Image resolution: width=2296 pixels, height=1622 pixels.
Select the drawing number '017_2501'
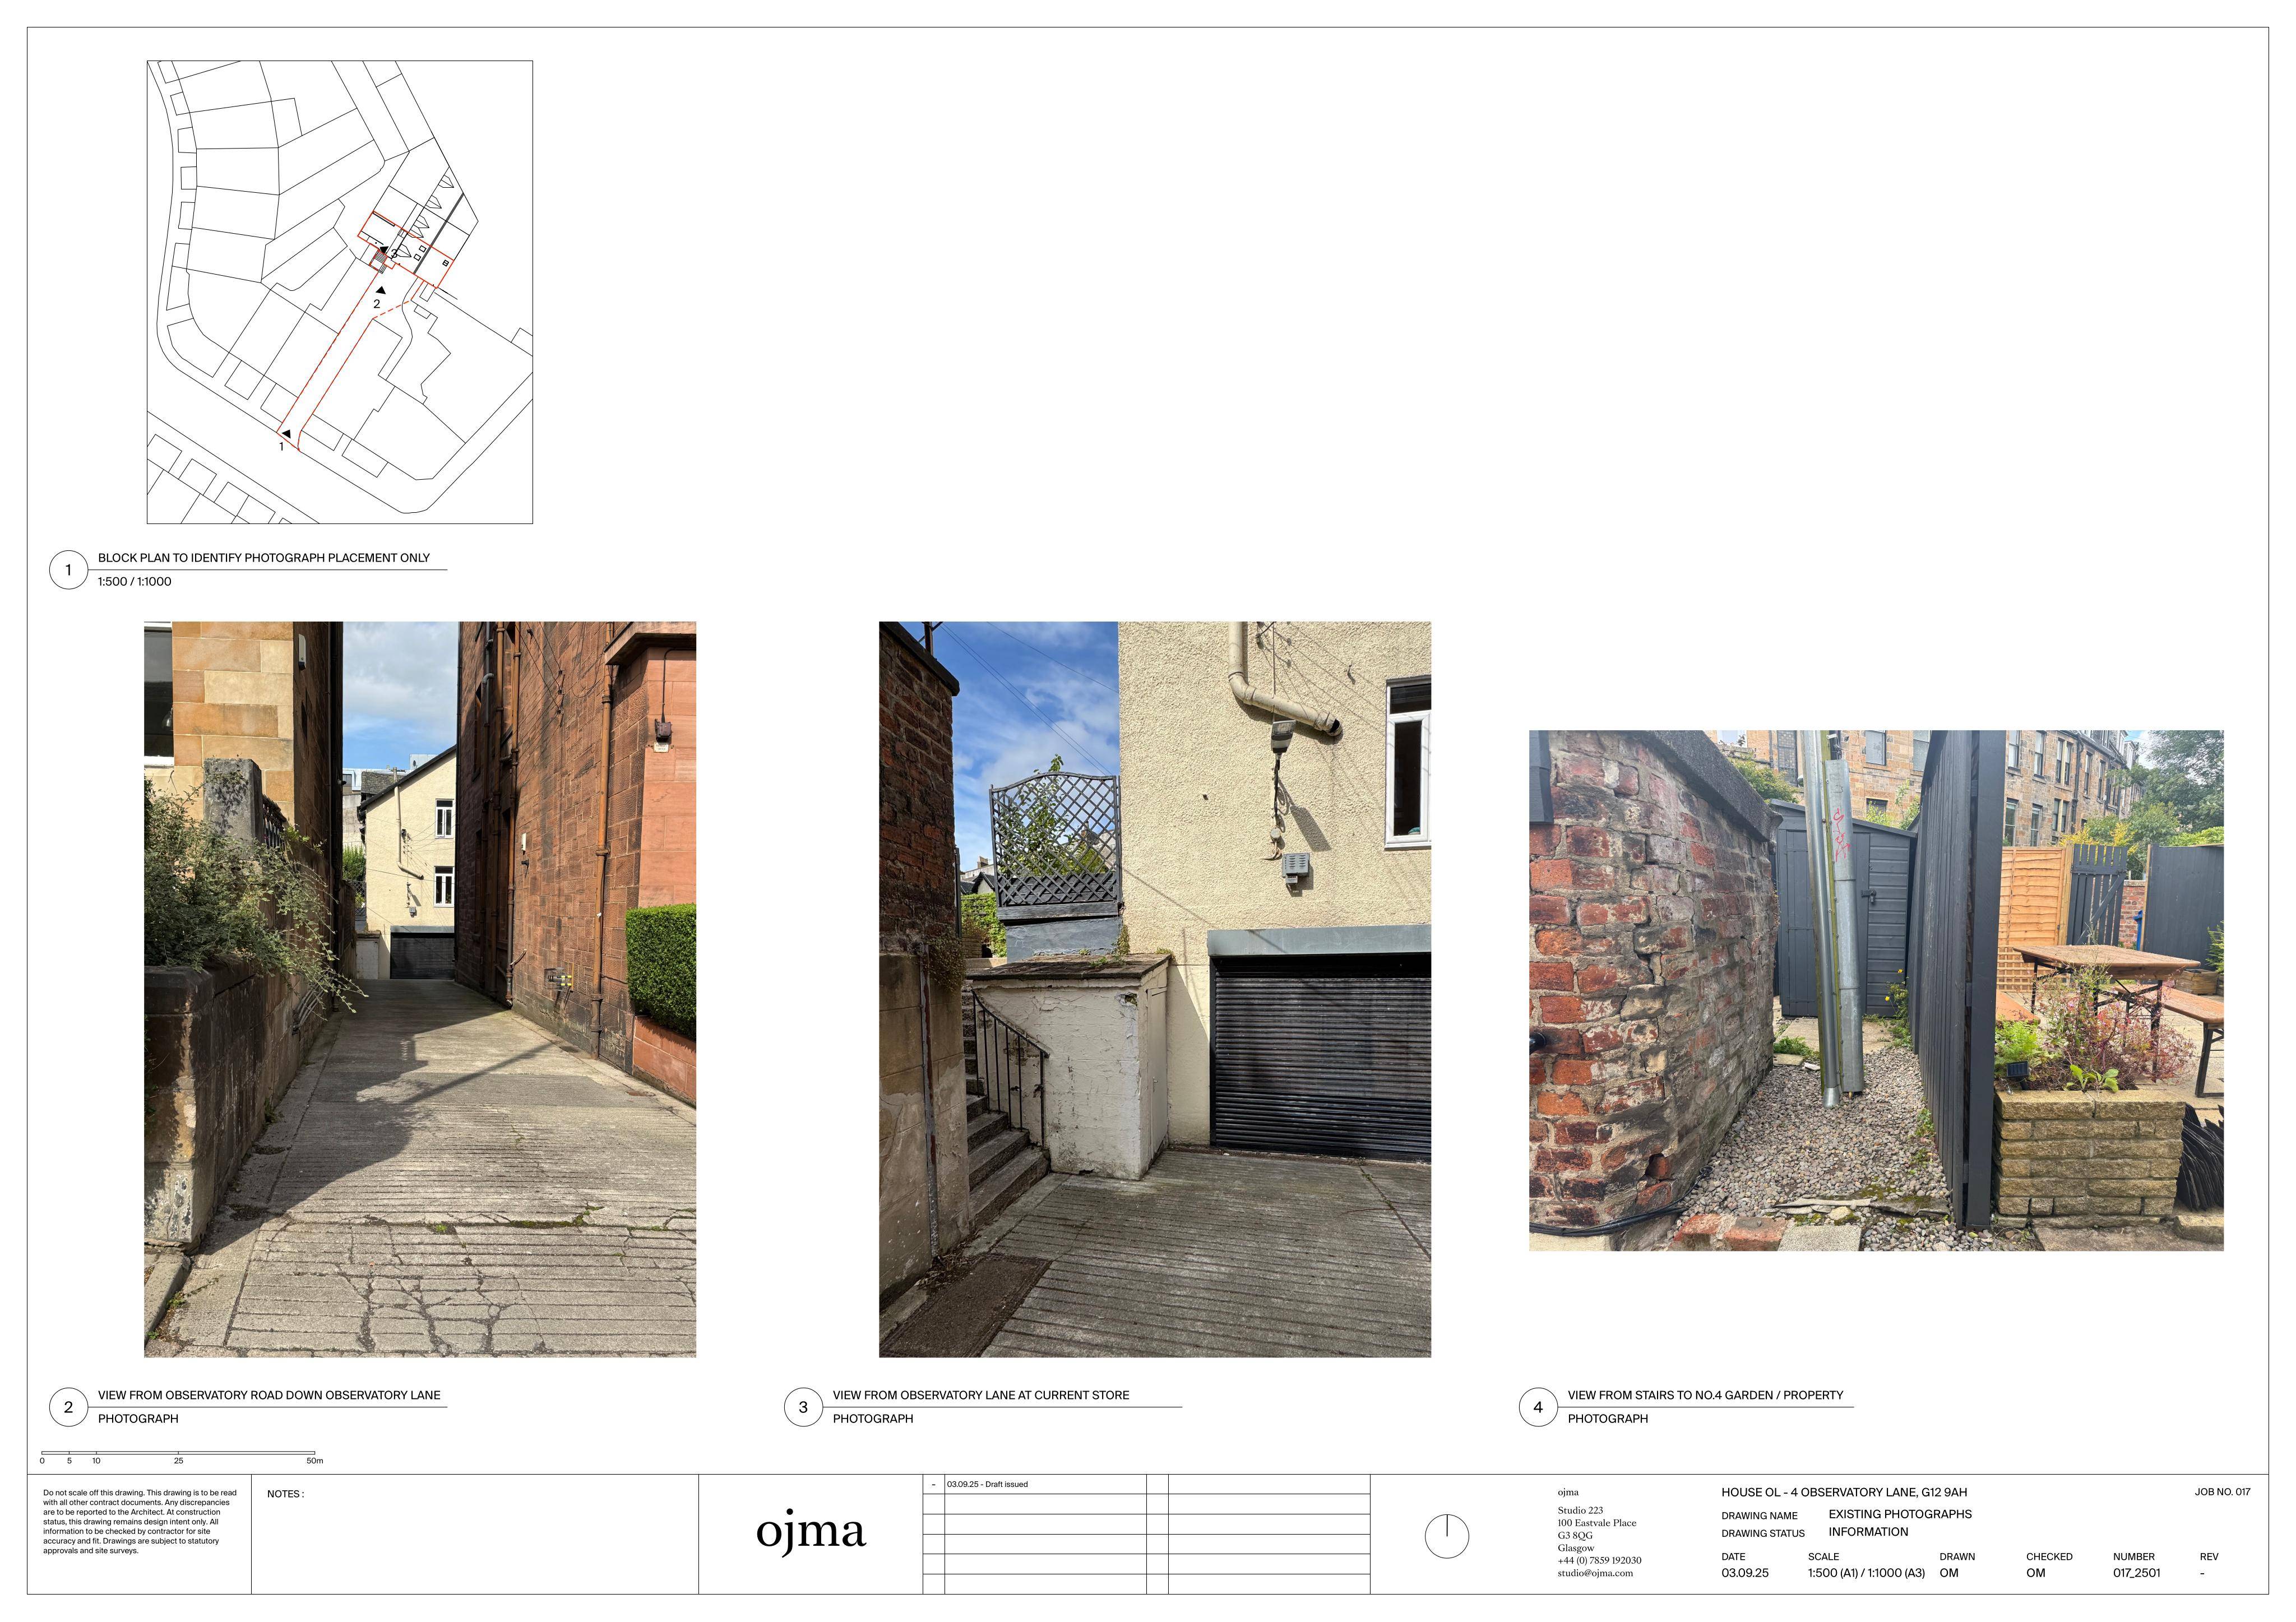(x=2136, y=1573)
